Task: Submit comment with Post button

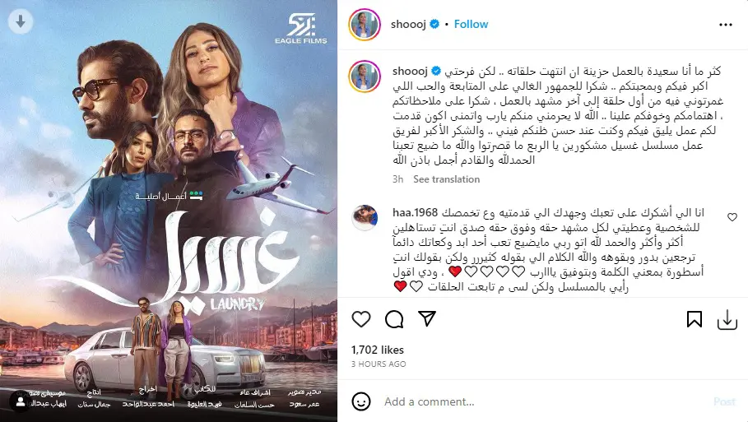Action: [724, 401]
